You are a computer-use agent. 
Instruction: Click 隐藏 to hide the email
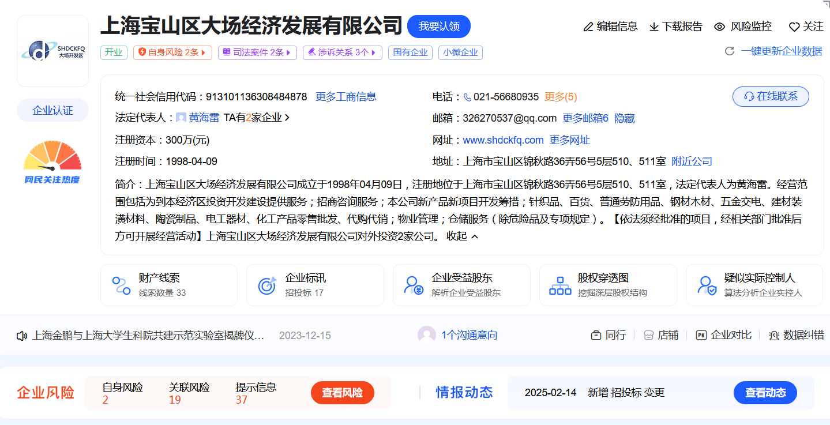[625, 118]
